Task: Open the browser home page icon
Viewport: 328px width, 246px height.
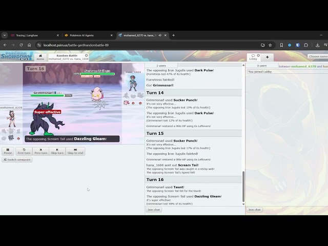Action: pos(29,45)
